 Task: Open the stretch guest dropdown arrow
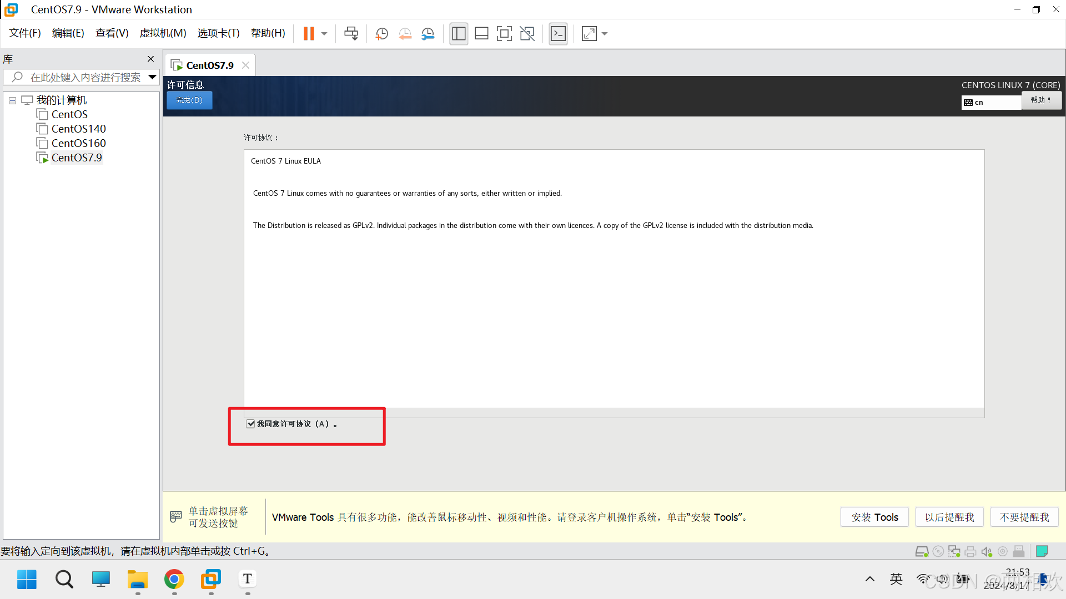coord(605,34)
